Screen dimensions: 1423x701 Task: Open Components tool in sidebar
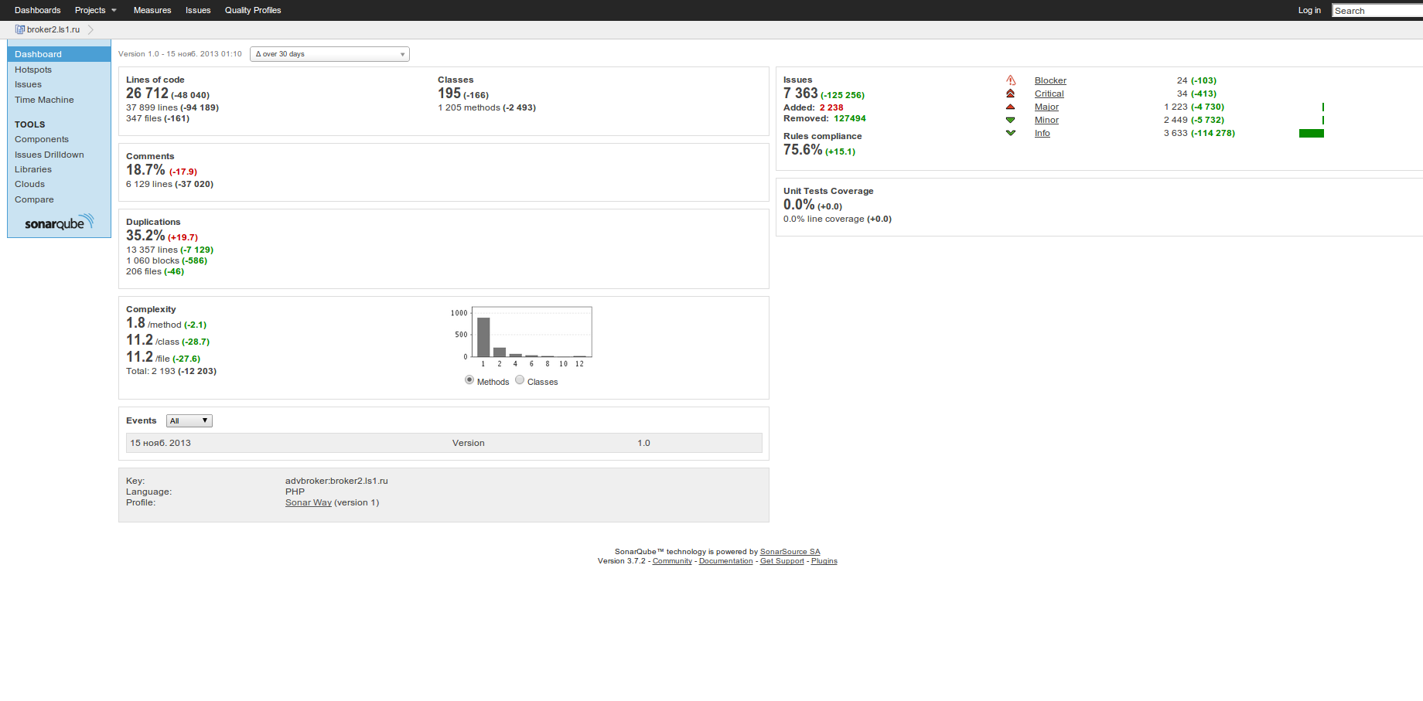click(x=42, y=139)
